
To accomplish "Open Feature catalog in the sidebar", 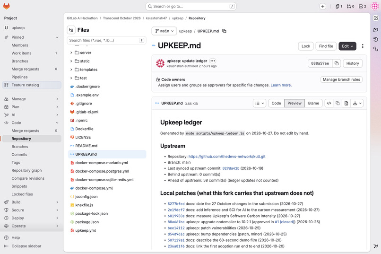I will [32, 85].
